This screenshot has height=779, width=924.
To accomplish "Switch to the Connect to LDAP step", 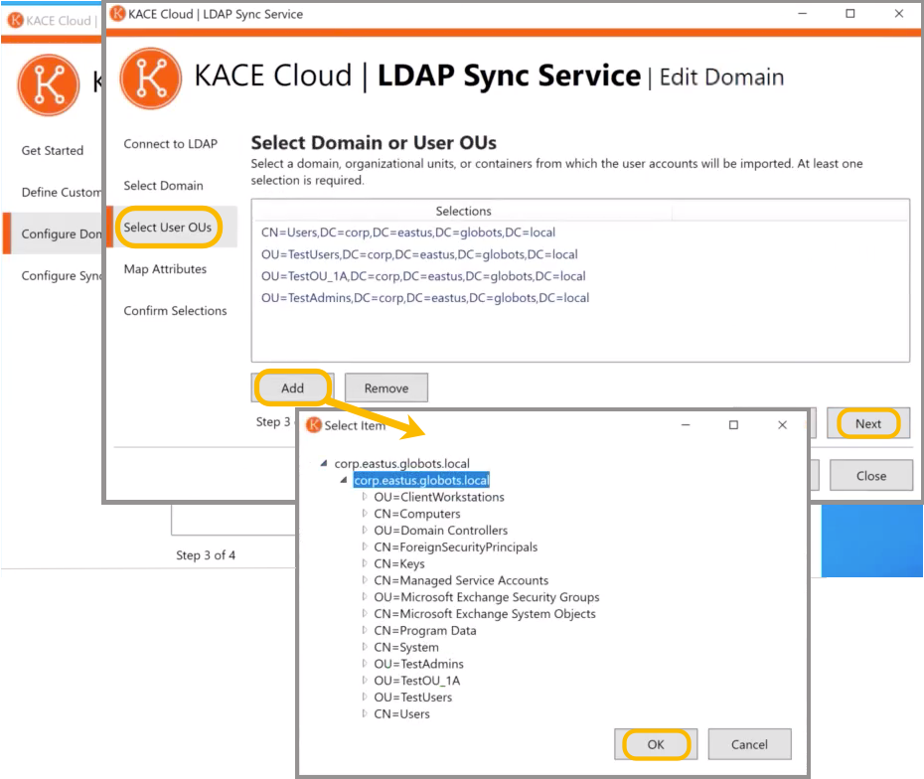I will click(170, 144).
